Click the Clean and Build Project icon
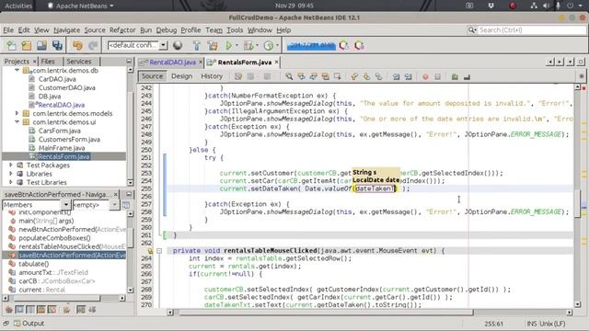 point(213,45)
